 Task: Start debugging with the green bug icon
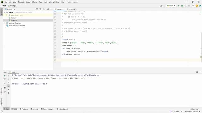(x=182, y=6)
